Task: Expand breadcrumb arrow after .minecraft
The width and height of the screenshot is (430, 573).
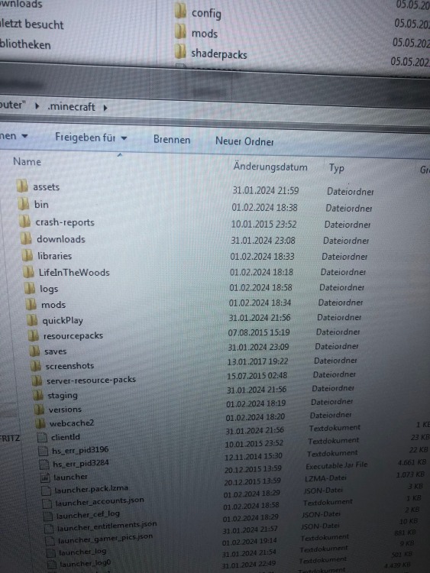Action: click(105, 108)
